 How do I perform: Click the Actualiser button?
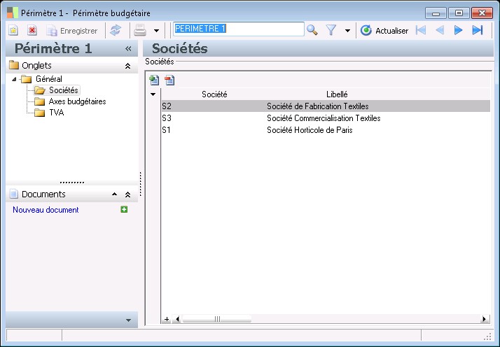[384, 31]
